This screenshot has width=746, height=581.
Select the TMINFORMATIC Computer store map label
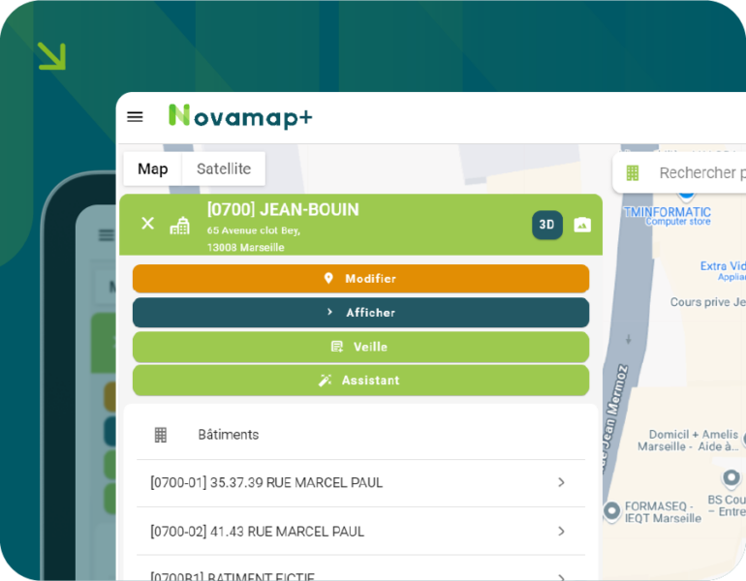(x=668, y=216)
